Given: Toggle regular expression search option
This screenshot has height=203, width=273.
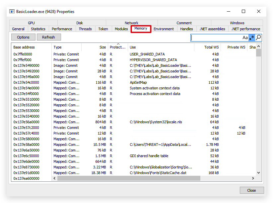Looking at the screenshot, I should 252,38.
